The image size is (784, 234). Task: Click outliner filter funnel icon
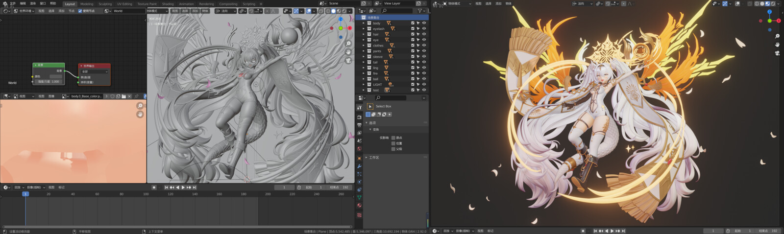pyautogui.click(x=420, y=10)
